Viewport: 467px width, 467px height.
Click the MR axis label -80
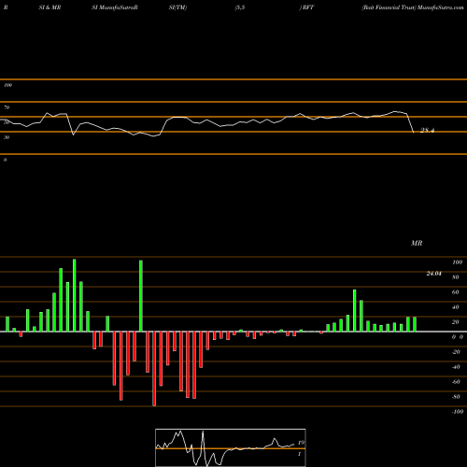[x=456, y=397]
